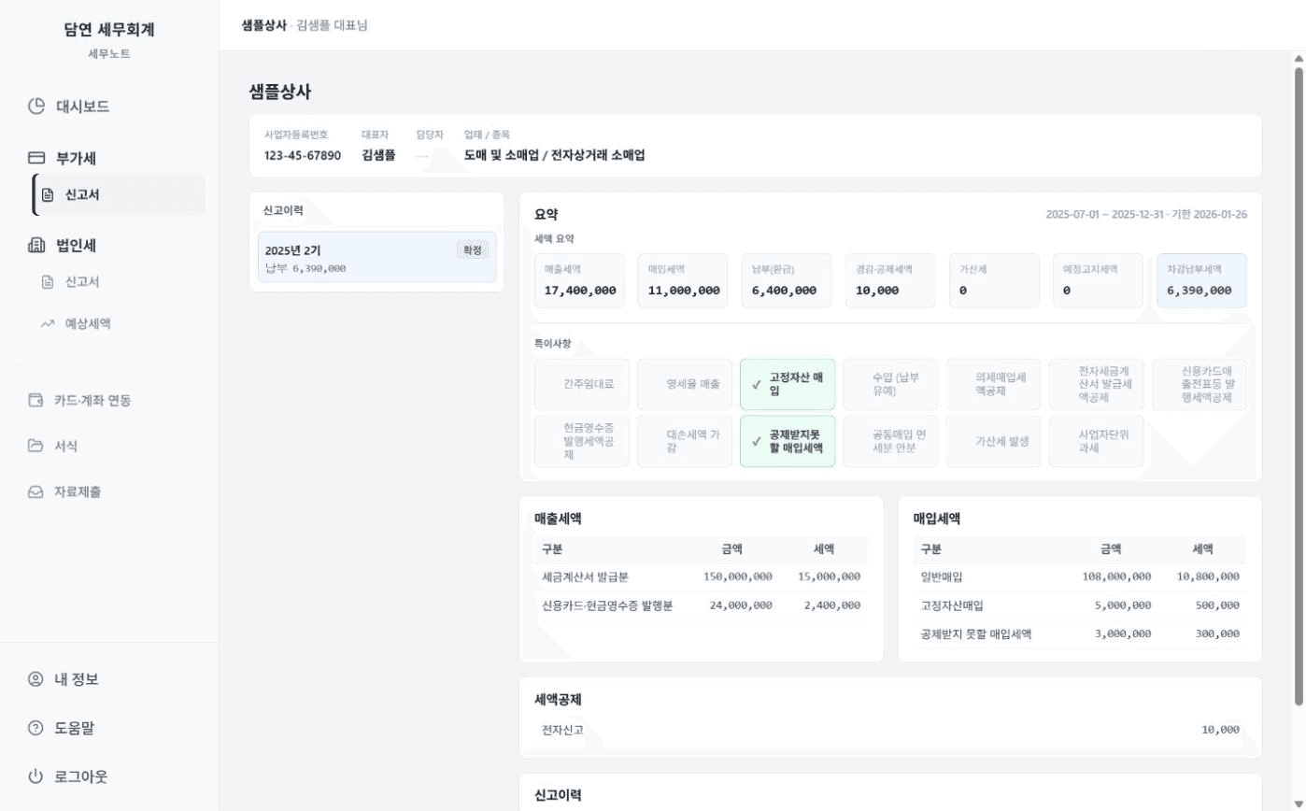This screenshot has width=1306, height=811.
Task: Toggle the 가산세 발생 chip
Action: 993,441
